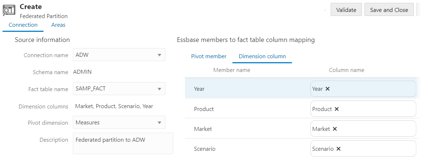The image size is (421, 158).
Task: Switch to the Connection tab
Action: pos(23,25)
